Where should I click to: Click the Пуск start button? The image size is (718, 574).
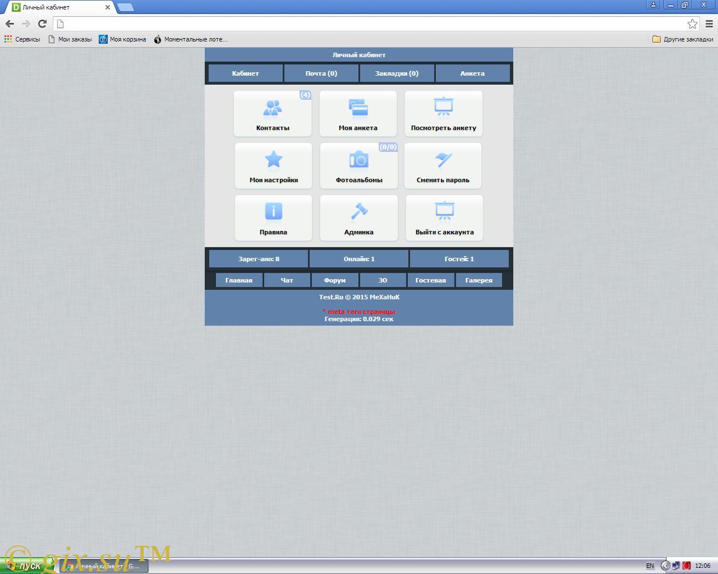[27, 566]
